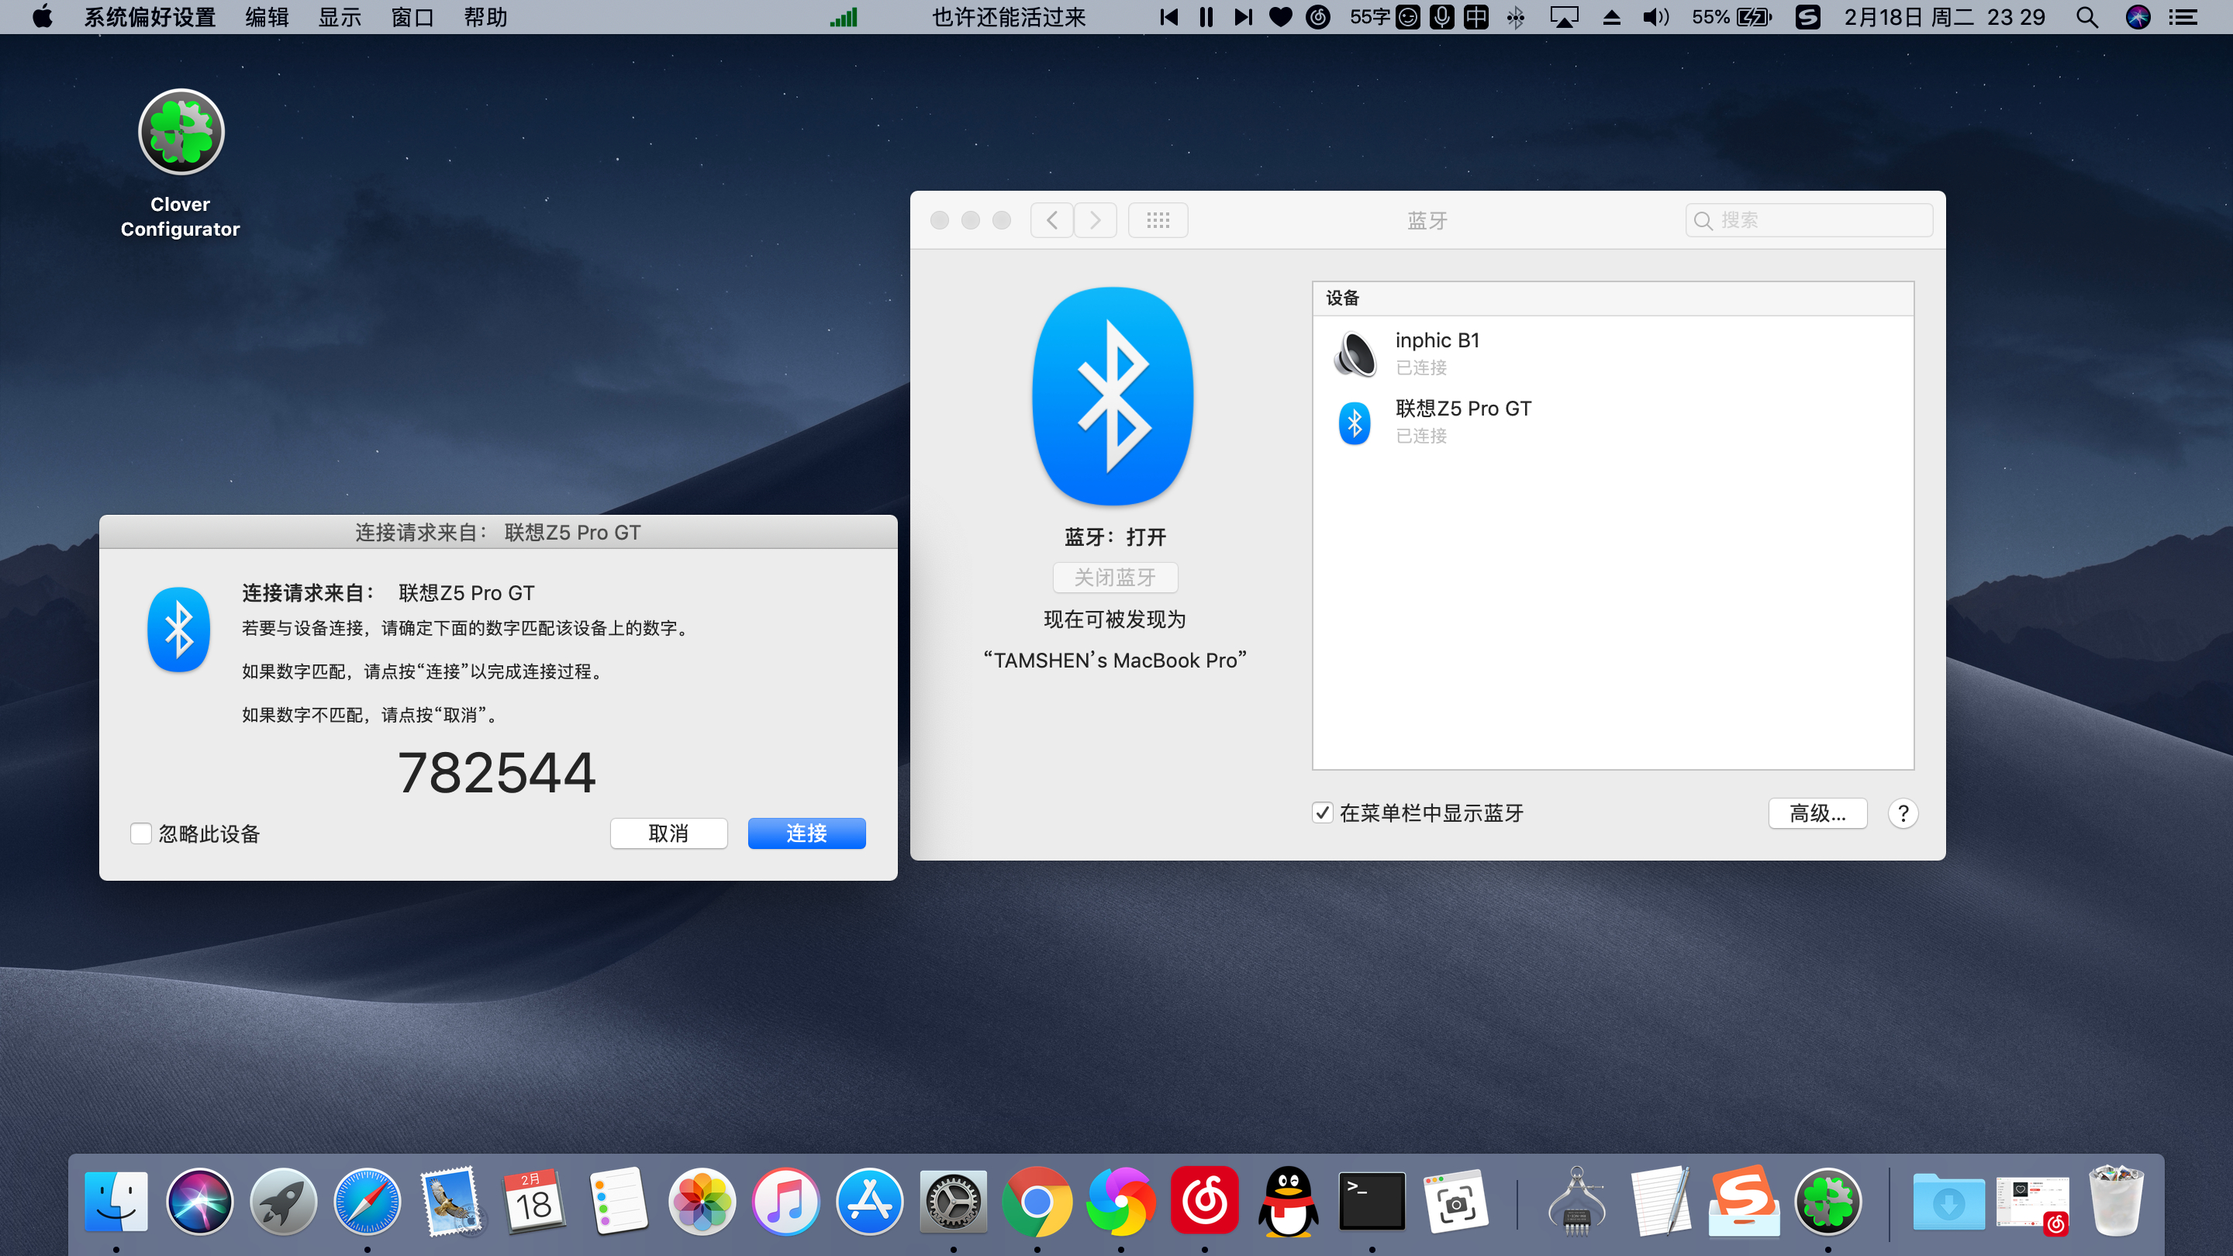Open Clover Configurator desktop icon

tap(181, 132)
